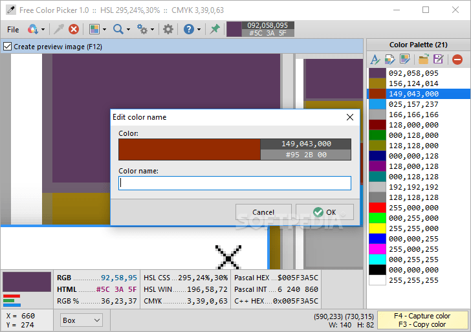The height and width of the screenshot is (332, 471).
Task: Click the C++ HEX value 0x005F3A5C
Action: pyautogui.click(x=296, y=301)
